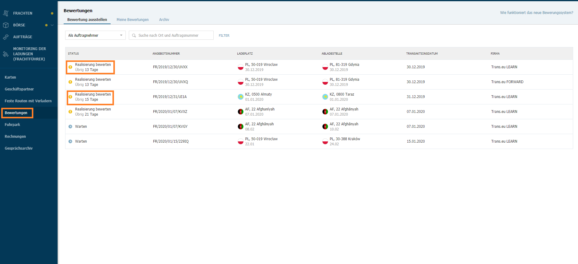Click 'PL, 30-388 Kraków' unloading place
The width and height of the screenshot is (578, 264).
click(345, 139)
